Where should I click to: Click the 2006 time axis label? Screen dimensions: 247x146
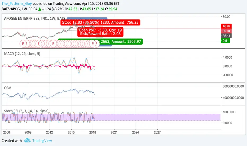pyautogui.click(x=6, y=132)
